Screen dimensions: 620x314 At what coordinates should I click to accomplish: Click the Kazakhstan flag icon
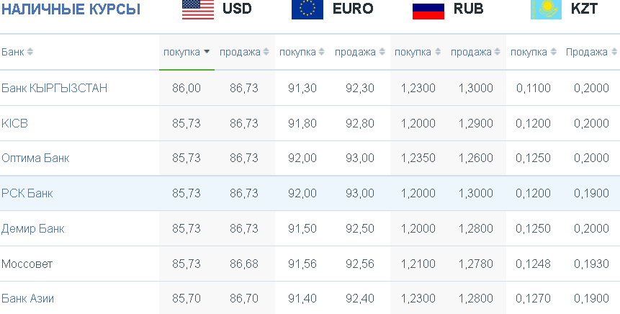(x=546, y=9)
